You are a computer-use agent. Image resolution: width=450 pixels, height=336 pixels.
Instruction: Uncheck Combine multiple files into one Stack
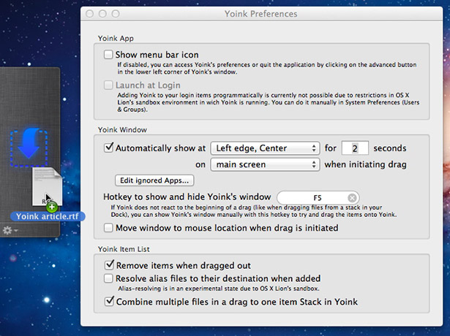coord(109,302)
